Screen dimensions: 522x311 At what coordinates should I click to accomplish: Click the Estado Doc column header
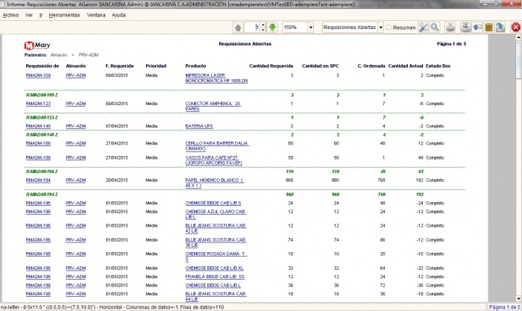[438, 66]
